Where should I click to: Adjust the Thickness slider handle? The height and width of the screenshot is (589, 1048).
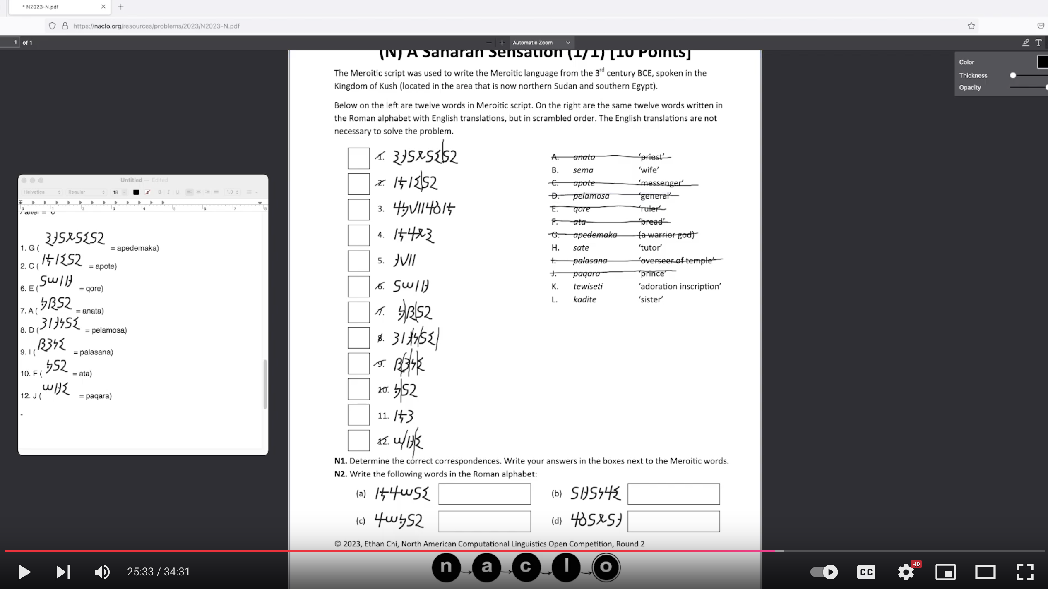pos(1013,75)
